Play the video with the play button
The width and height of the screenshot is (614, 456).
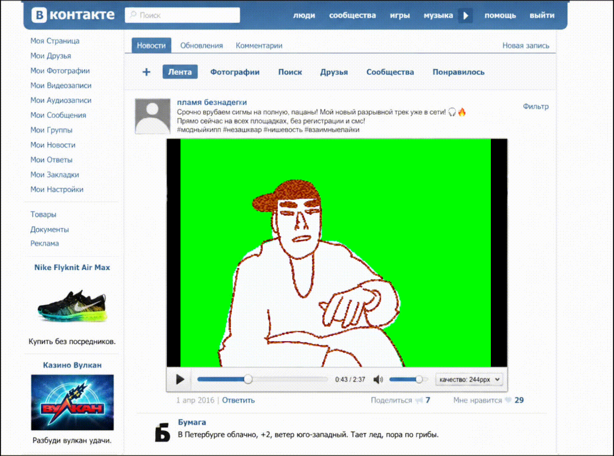[x=180, y=380]
